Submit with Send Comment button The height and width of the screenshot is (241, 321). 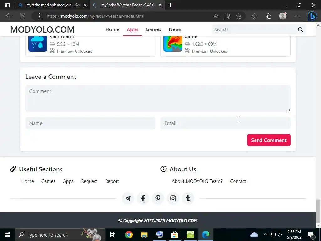click(269, 140)
